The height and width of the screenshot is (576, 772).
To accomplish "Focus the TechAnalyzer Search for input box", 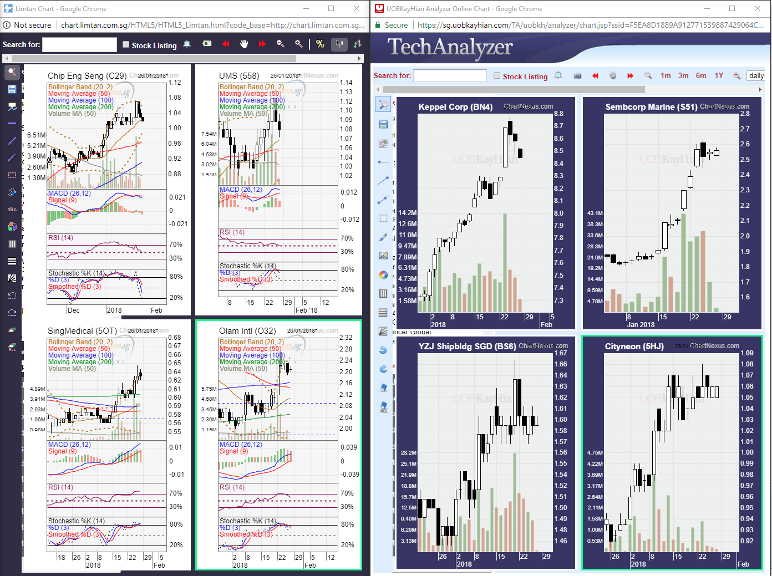I will click(x=450, y=75).
